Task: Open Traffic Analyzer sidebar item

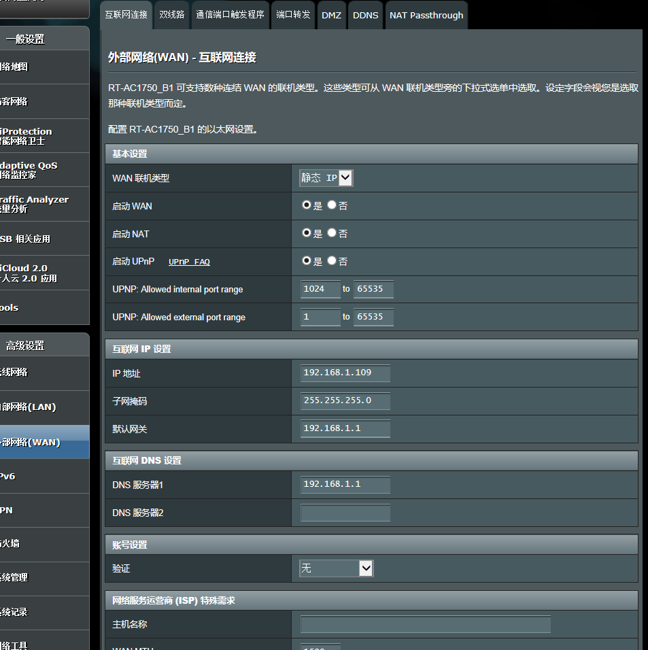Action: 44,204
